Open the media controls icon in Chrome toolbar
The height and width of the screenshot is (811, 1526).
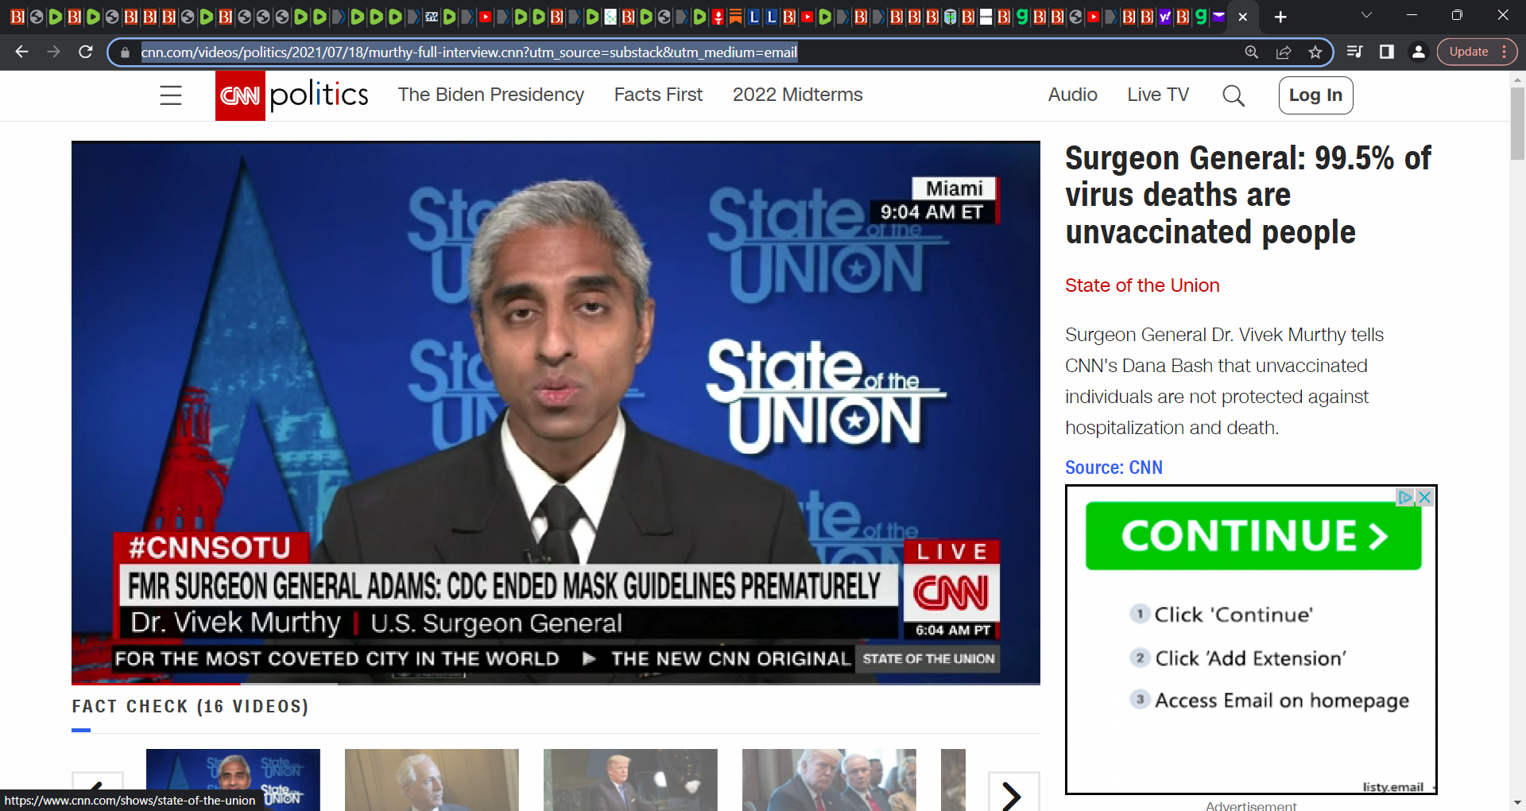[1355, 52]
